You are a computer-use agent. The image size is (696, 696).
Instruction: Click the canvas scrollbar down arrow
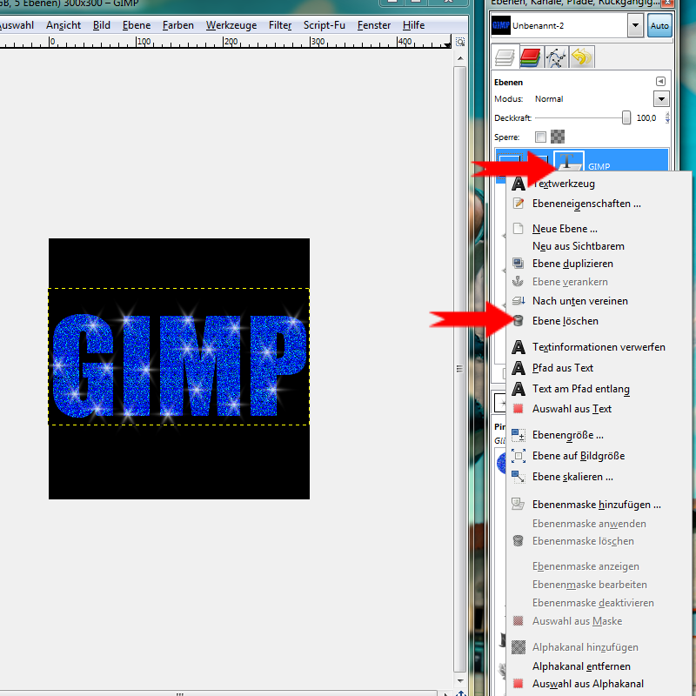(460, 680)
